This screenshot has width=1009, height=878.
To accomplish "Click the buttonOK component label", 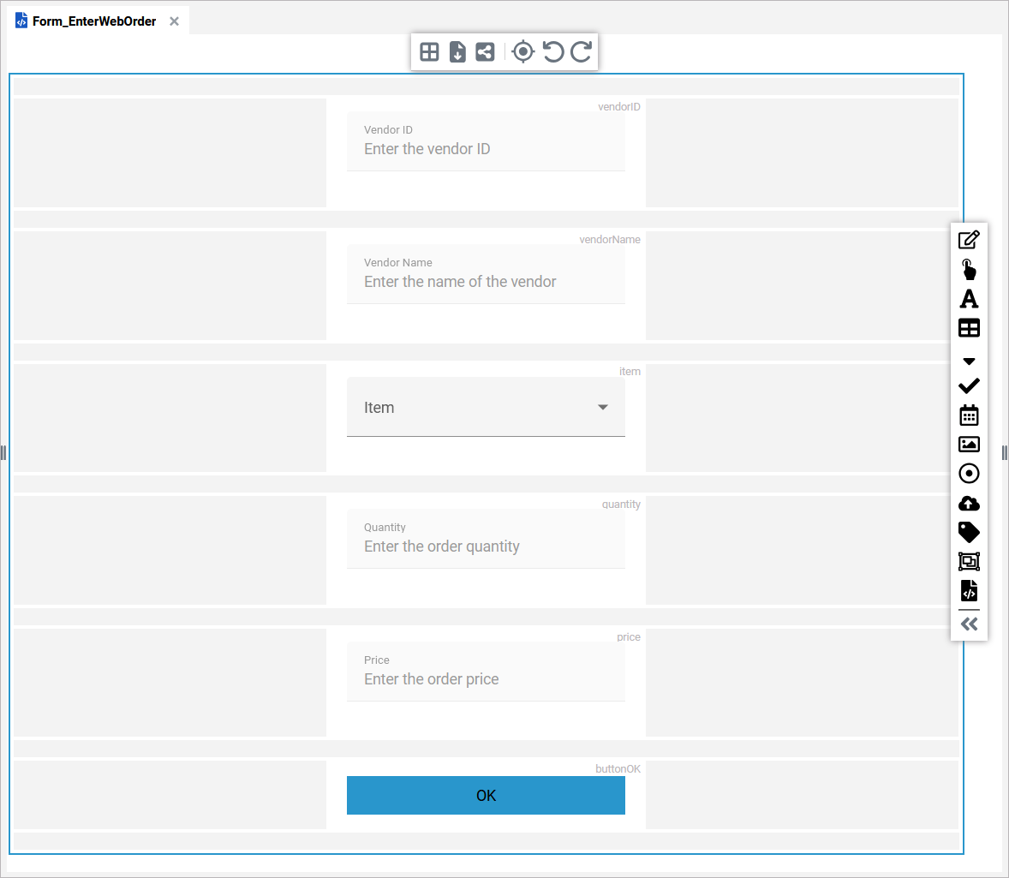I will [618, 768].
